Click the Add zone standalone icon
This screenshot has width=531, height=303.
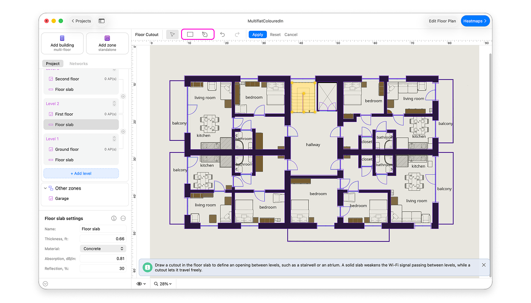[107, 38]
